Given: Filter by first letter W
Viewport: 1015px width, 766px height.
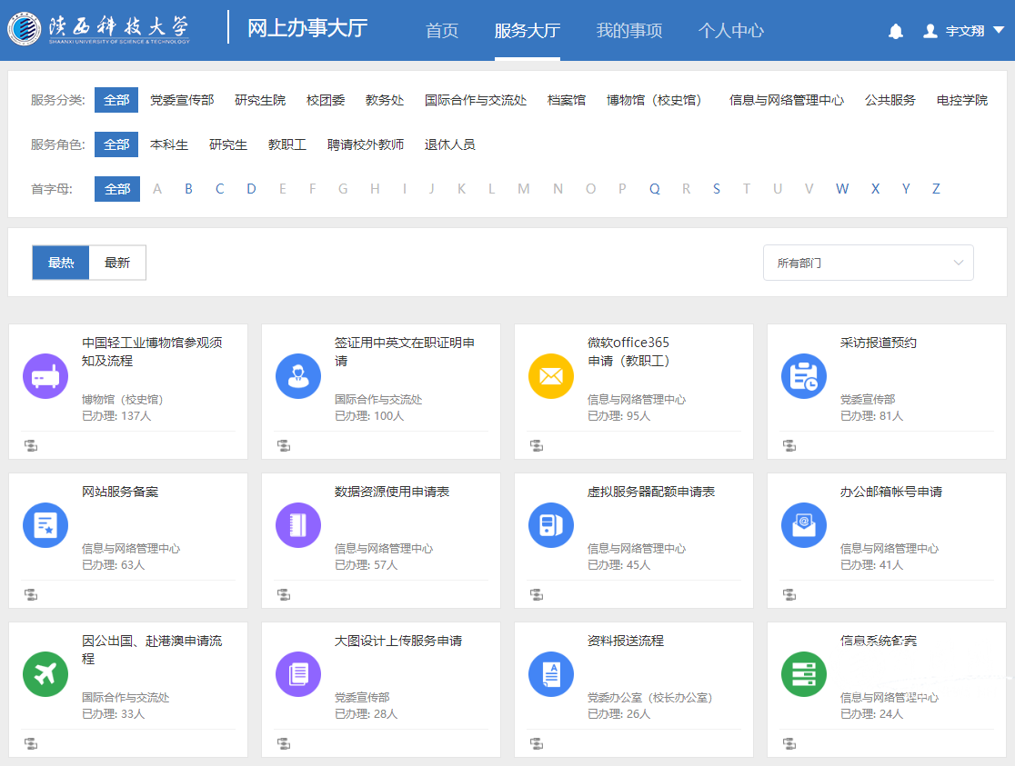Looking at the screenshot, I should point(842,189).
